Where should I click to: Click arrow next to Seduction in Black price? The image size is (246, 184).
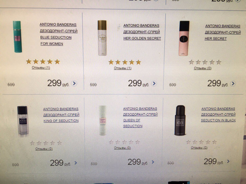point(228,161)
